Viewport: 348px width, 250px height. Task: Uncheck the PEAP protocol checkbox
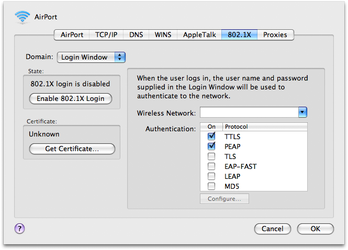[211, 146]
